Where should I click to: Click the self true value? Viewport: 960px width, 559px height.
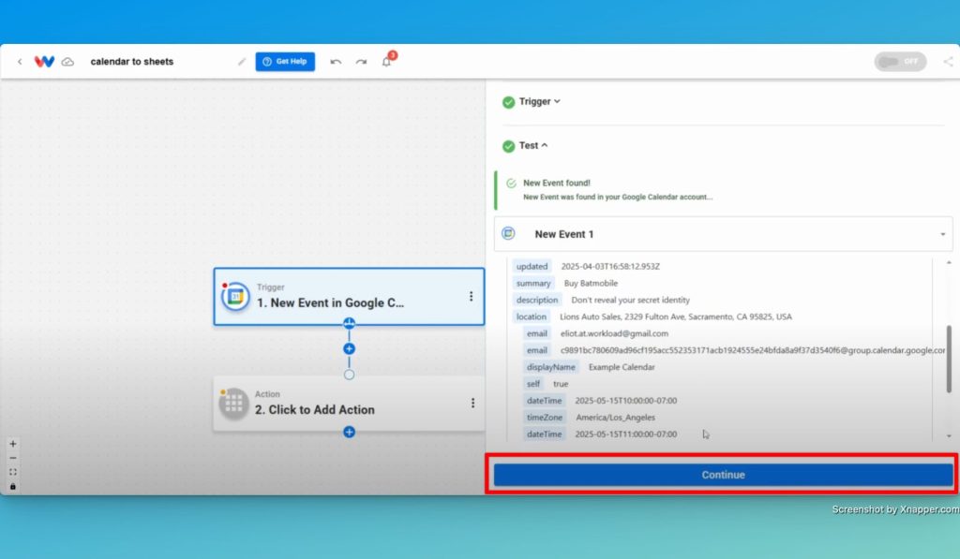tap(561, 384)
